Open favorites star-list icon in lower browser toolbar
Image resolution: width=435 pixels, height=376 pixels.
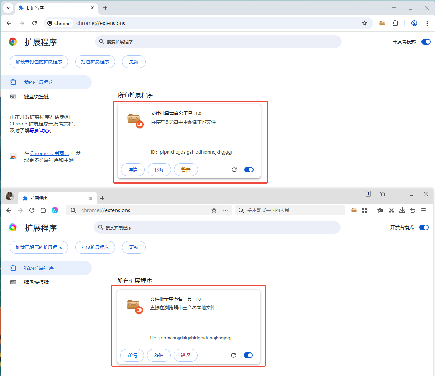380,210
